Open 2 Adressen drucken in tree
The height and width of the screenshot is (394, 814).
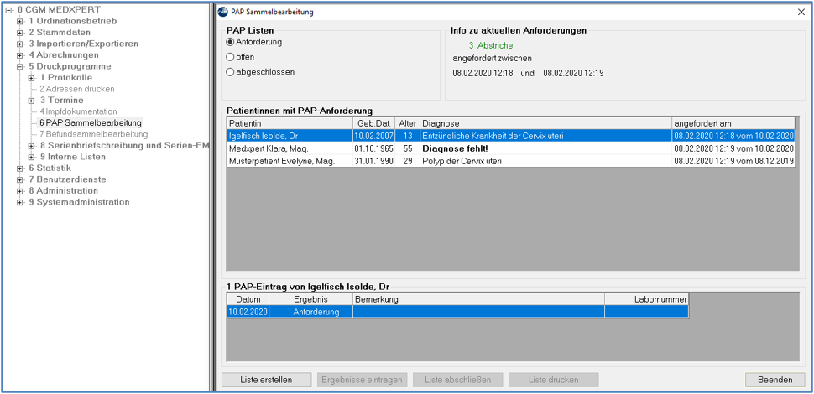click(x=77, y=89)
